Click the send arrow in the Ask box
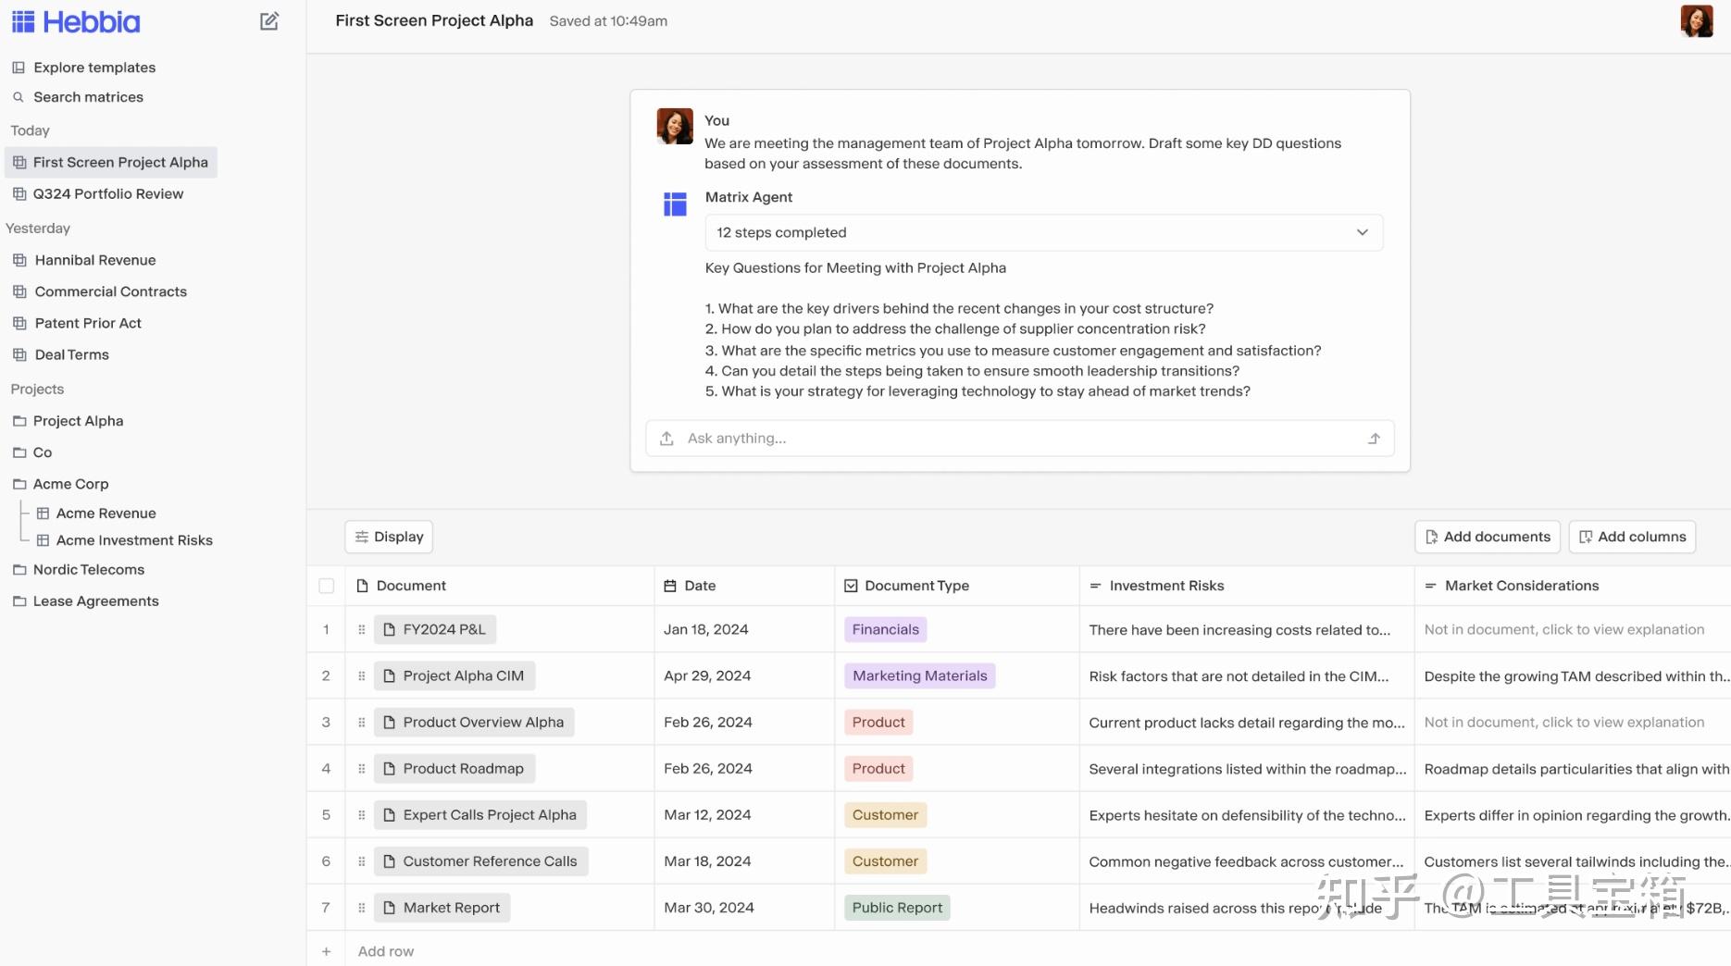1731x966 pixels. [1374, 439]
